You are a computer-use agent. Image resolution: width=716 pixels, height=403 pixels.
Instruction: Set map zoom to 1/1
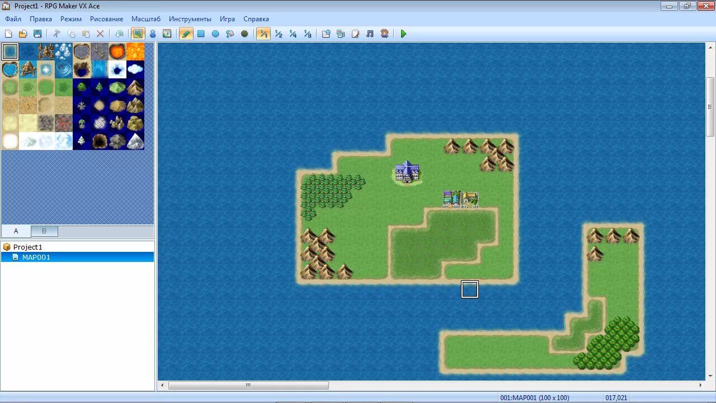(x=263, y=34)
